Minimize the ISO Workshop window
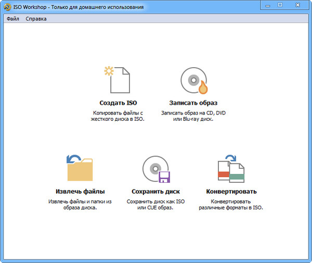 click(267, 6)
